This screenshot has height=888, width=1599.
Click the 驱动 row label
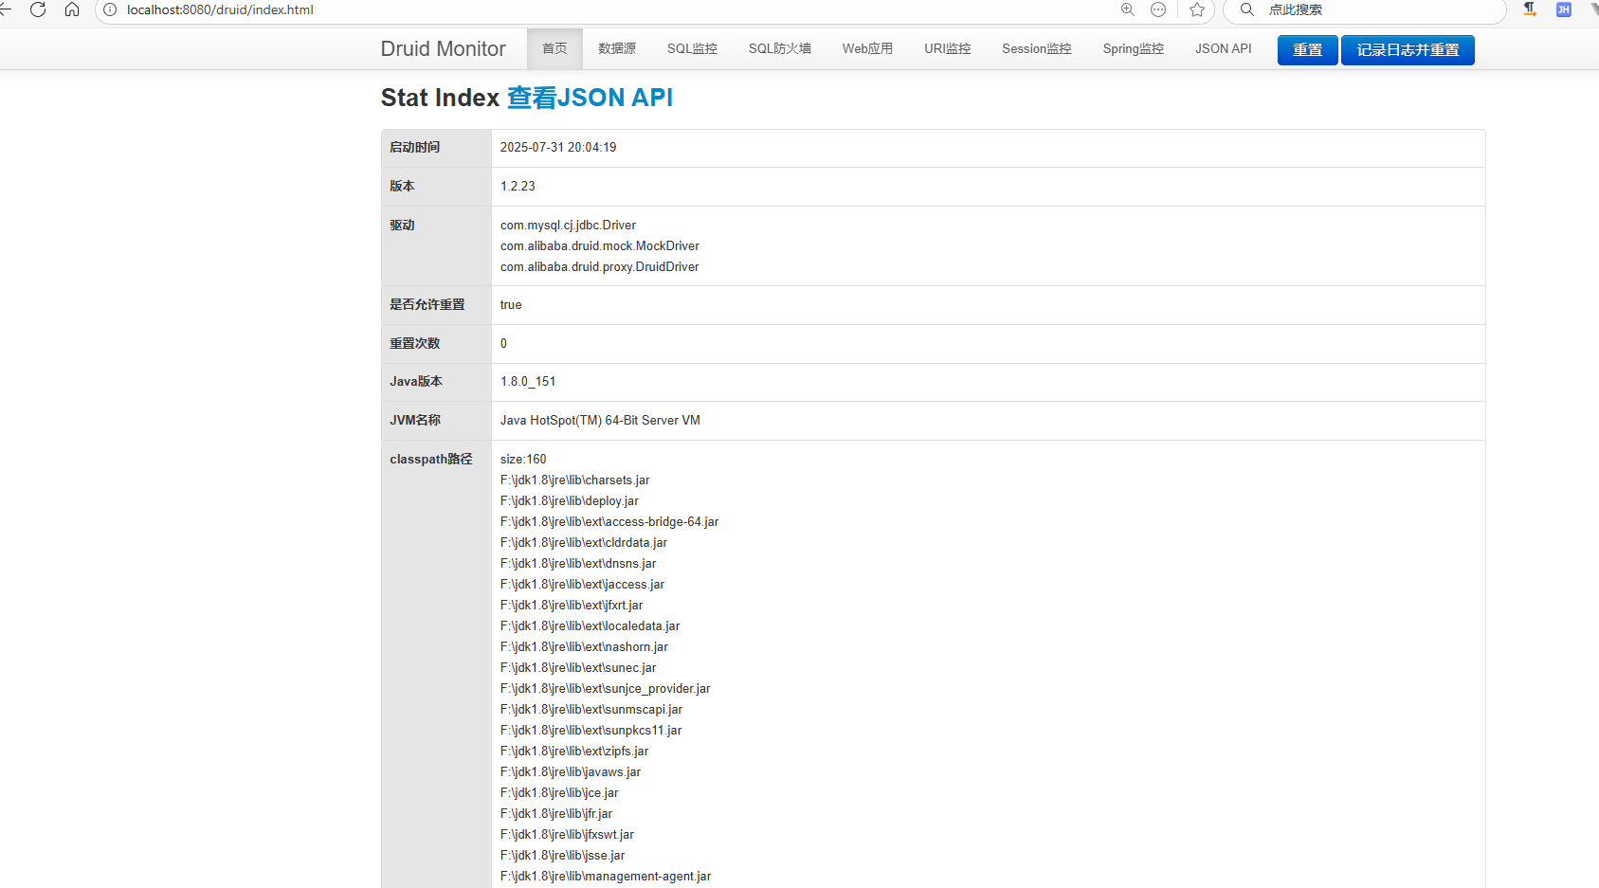(402, 225)
